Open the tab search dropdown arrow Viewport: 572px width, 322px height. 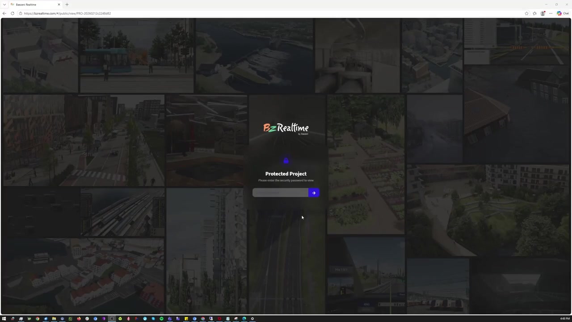pyautogui.click(x=4, y=4)
